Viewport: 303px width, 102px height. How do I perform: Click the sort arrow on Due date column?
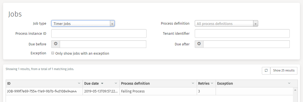pyautogui.click(x=102, y=84)
